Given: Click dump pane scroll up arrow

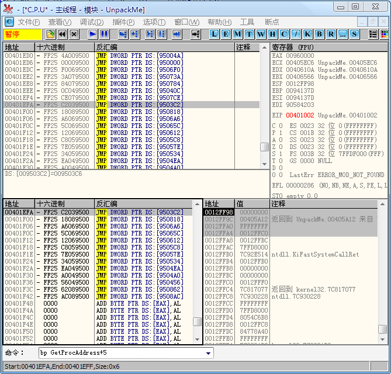Looking at the screenshot, I should tap(197, 204).
